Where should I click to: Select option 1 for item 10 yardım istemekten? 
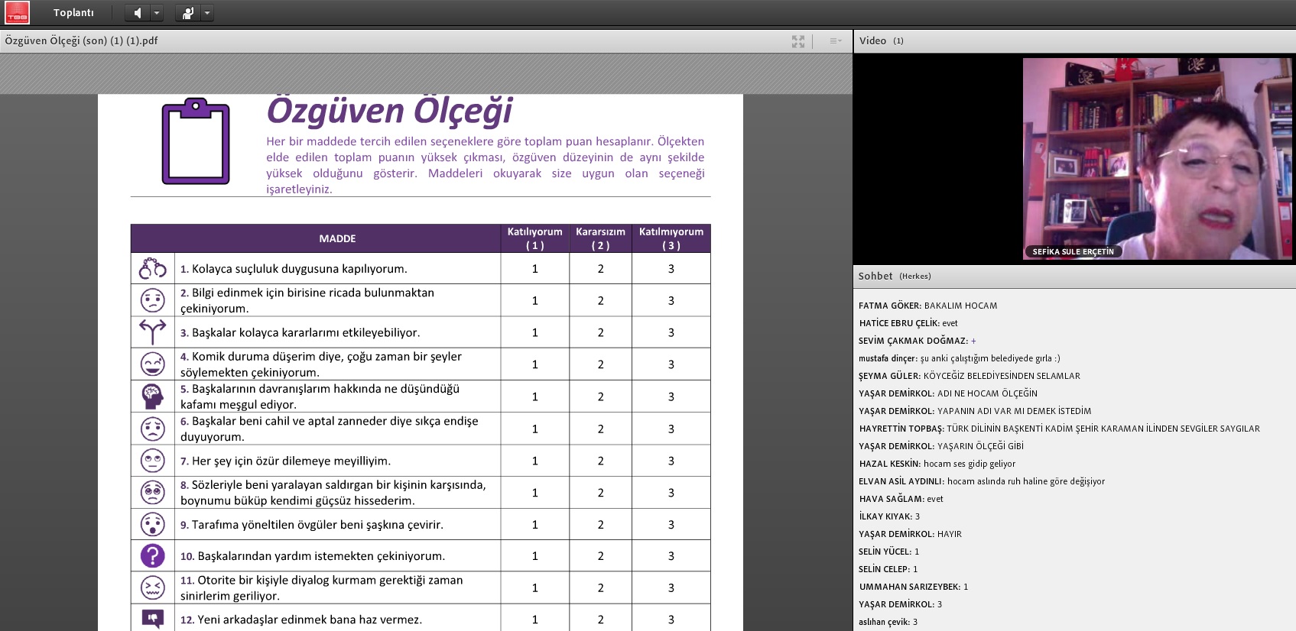[535, 556]
